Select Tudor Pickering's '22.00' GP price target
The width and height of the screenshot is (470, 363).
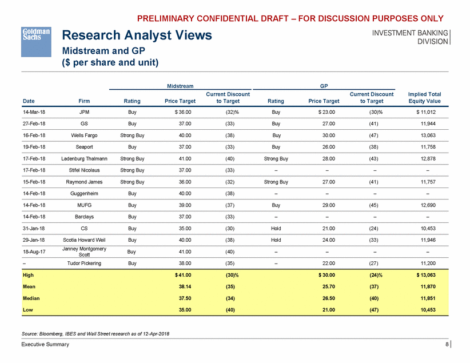pos(329,263)
